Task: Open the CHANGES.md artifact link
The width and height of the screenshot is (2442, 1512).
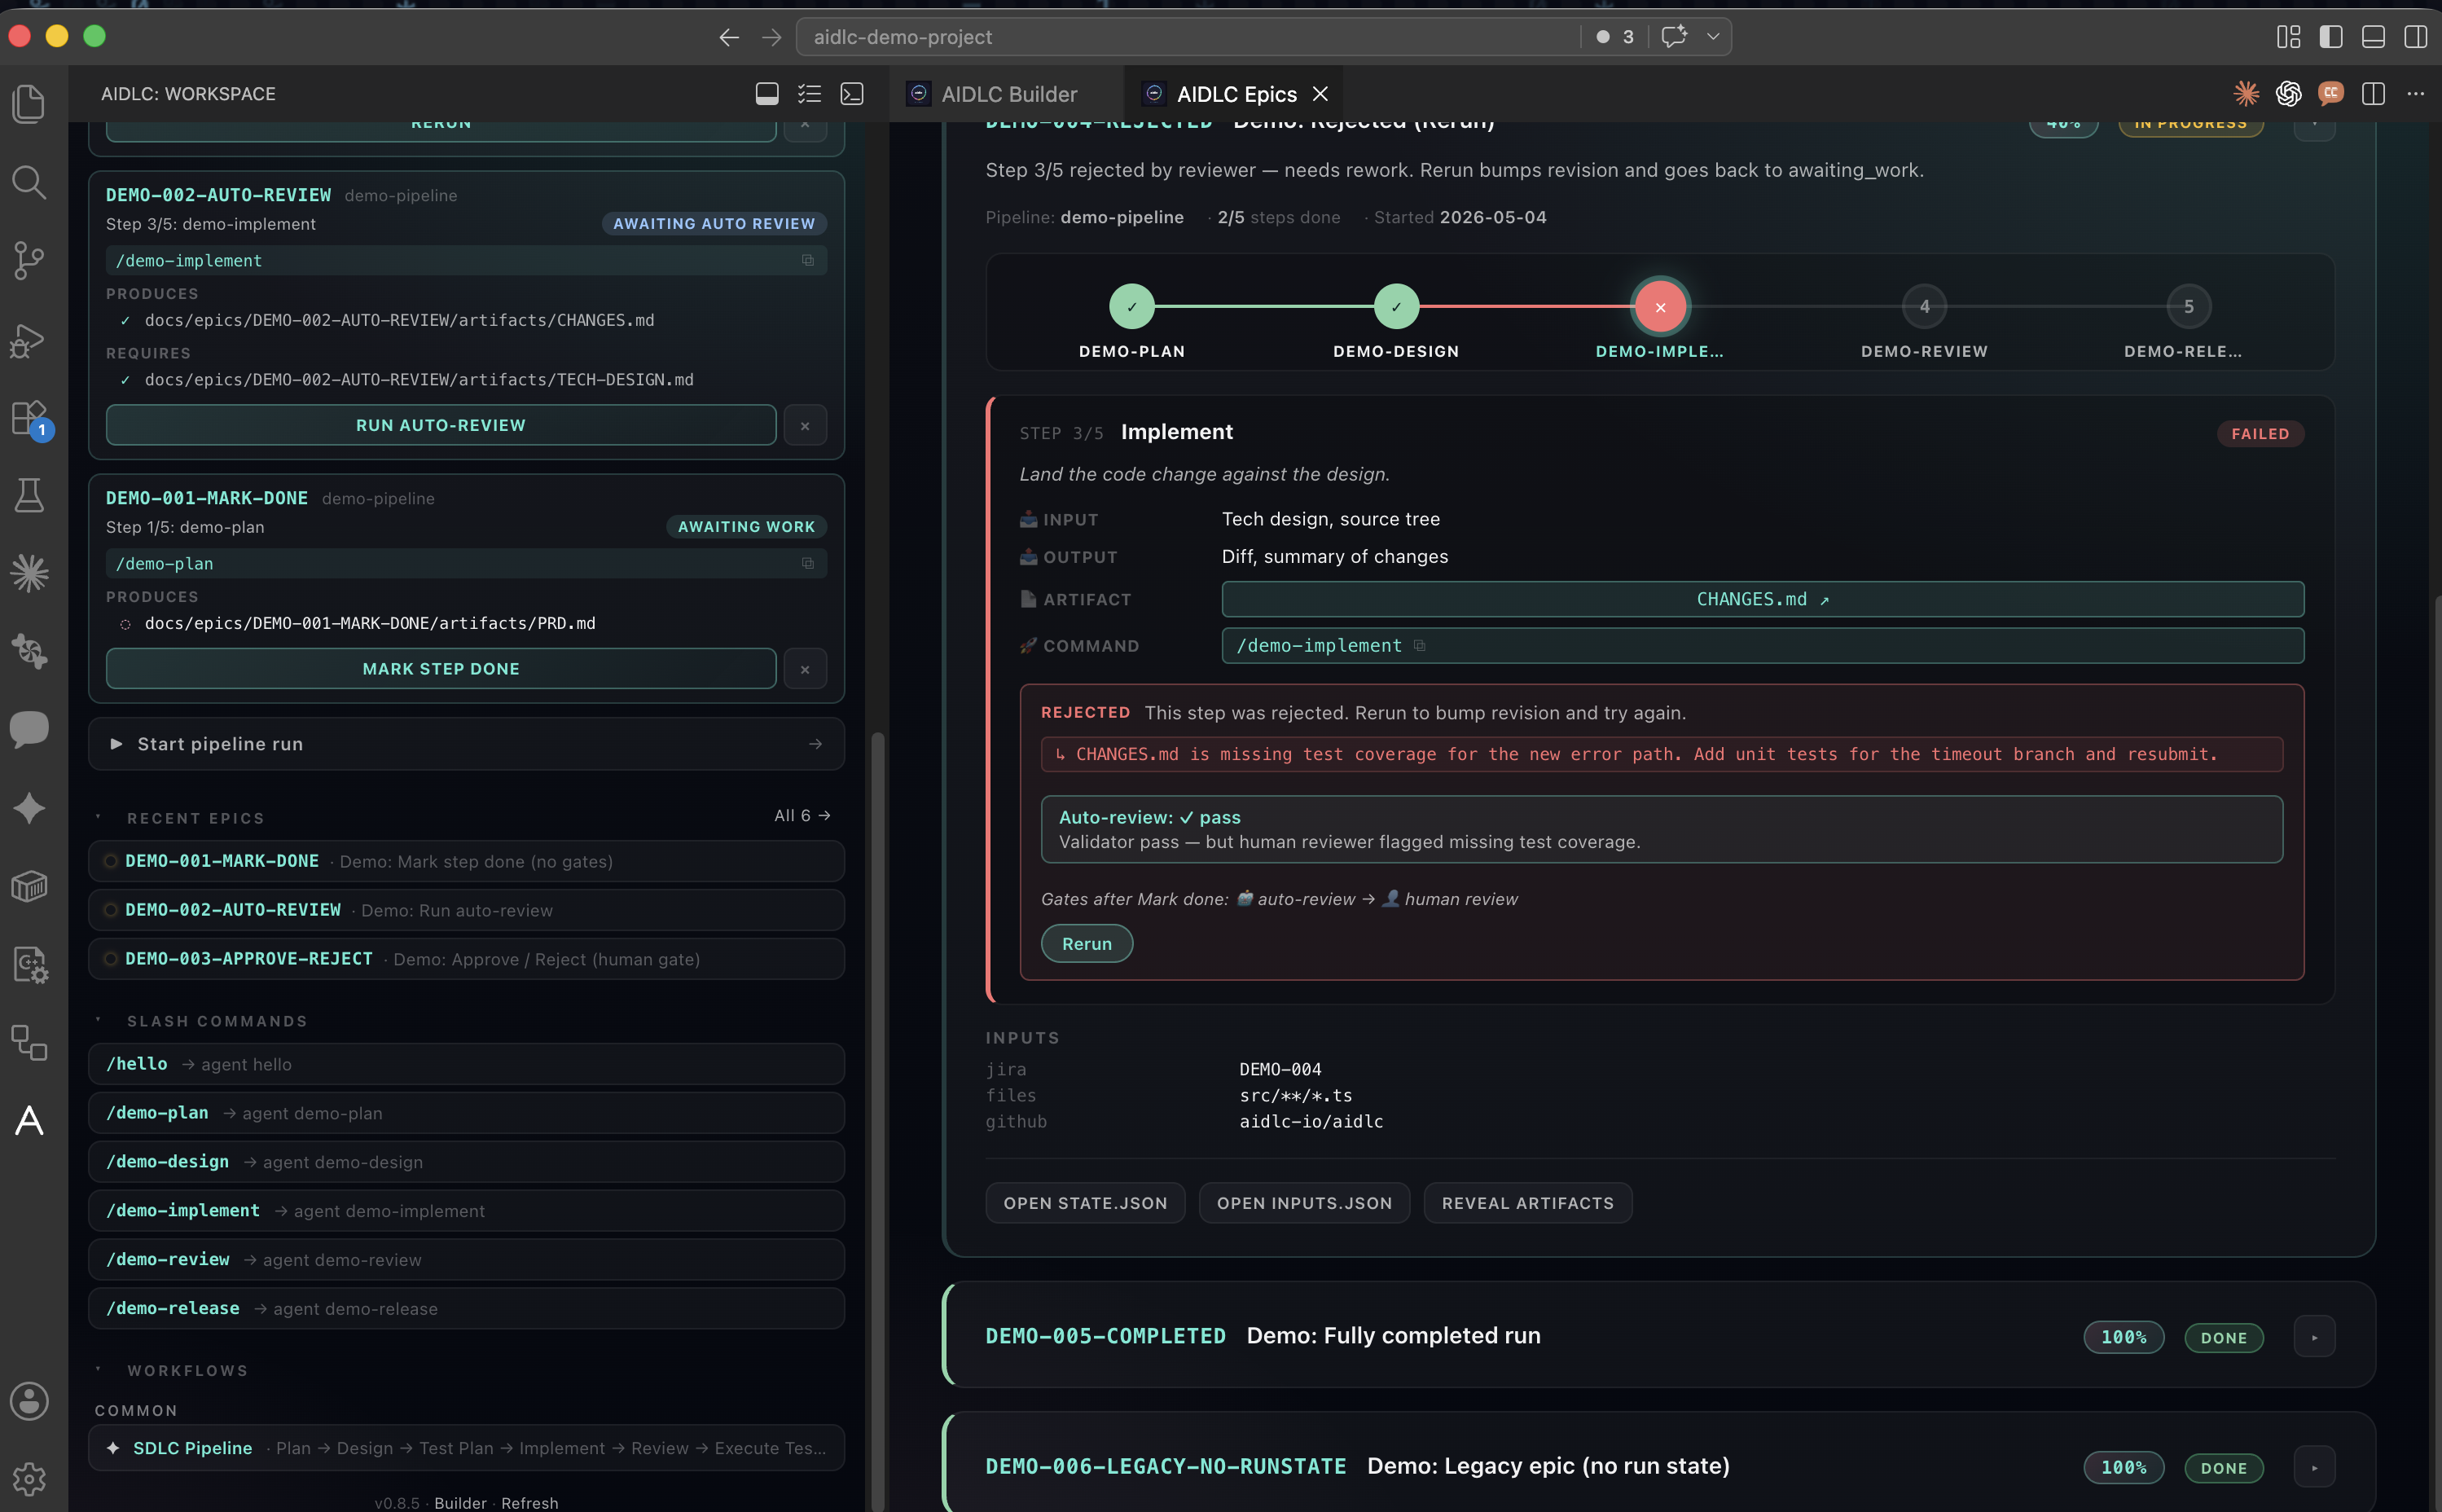Action: pyautogui.click(x=1763, y=599)
